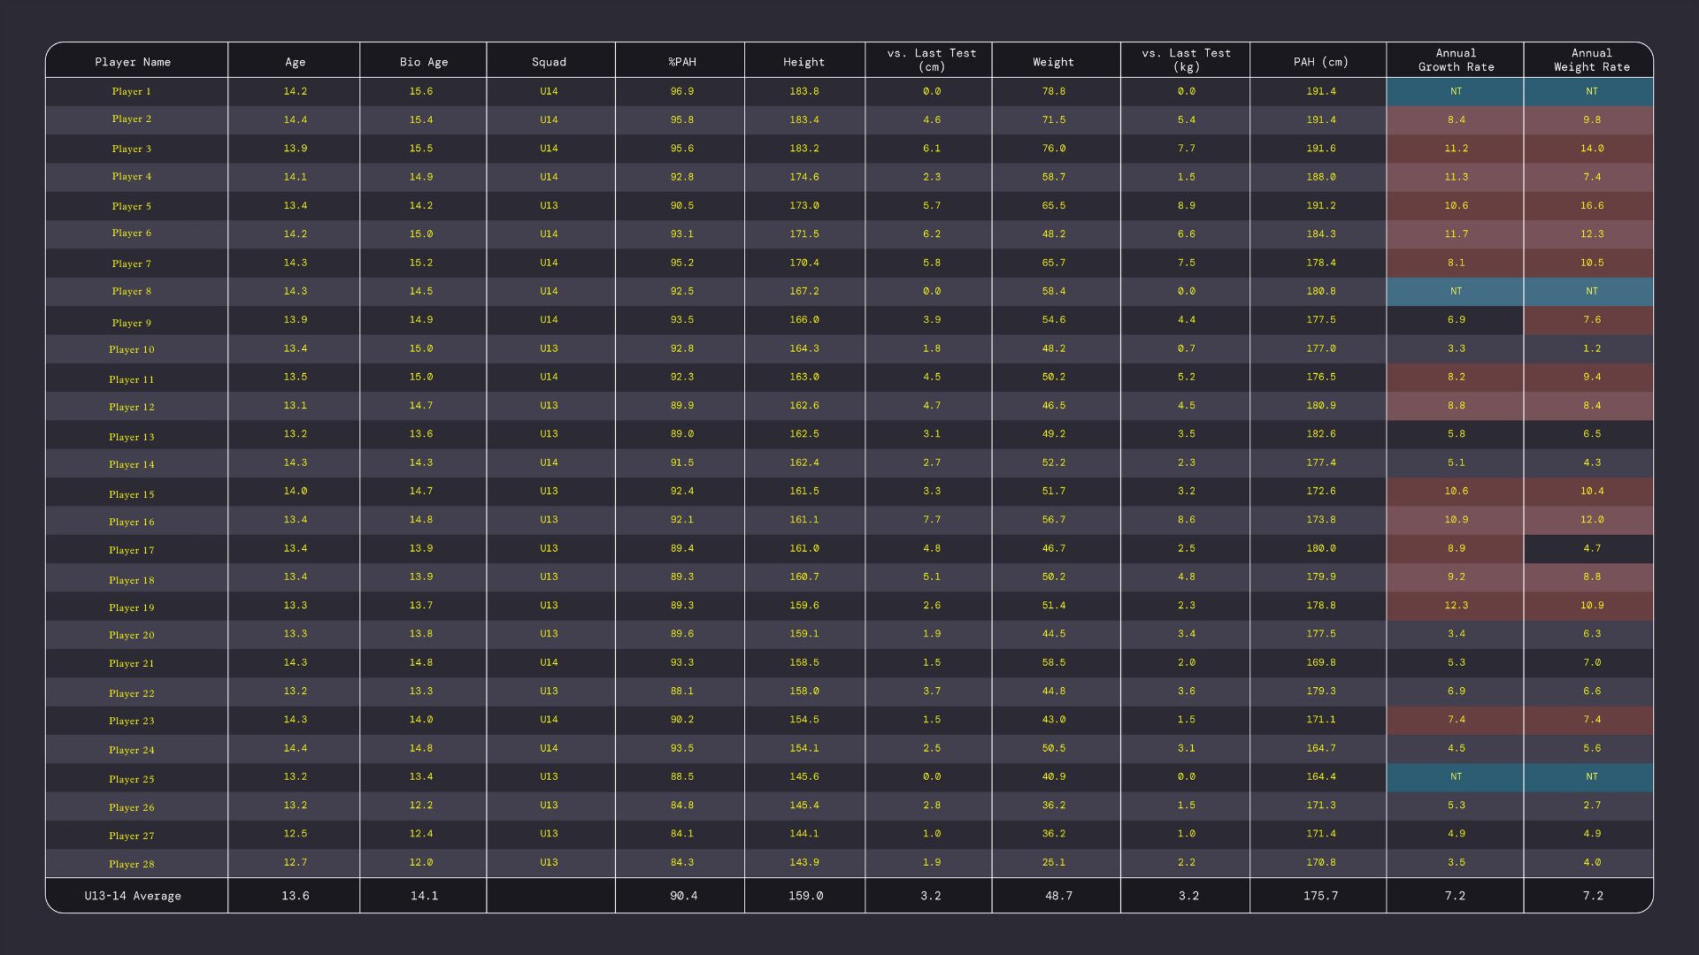The height and width of the screenshot is (955, 1699).
Task: Select Player 17's annual weight rate 4.7
Action: click(x=1591, y=548)
